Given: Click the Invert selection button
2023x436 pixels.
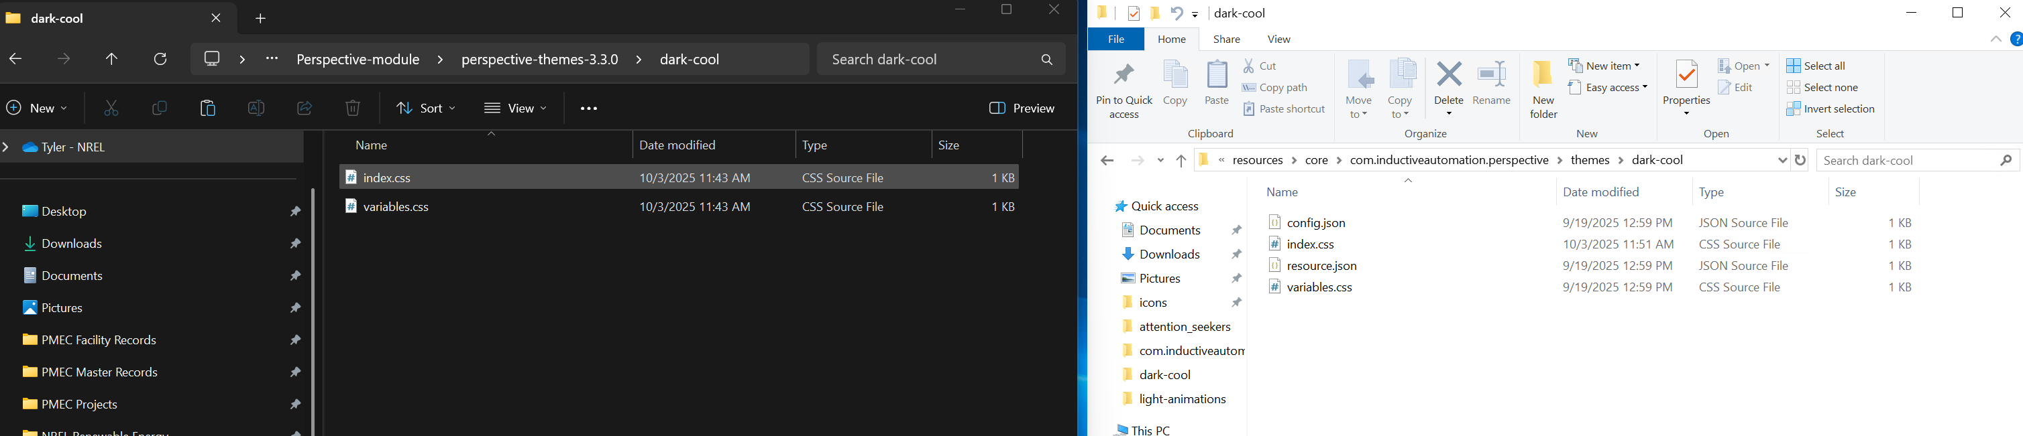Looking at the screenshot, I should tap(1830, 109).
